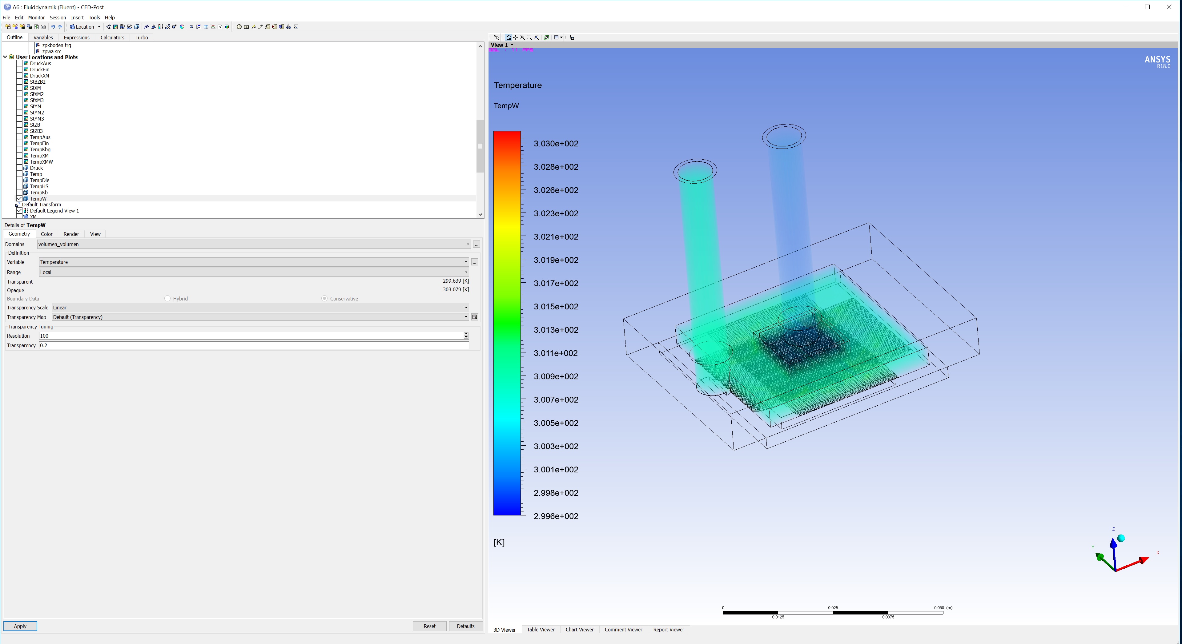Open the Insert menu
The width and height of the screenshot is (1182, 644).
(77, 18)
